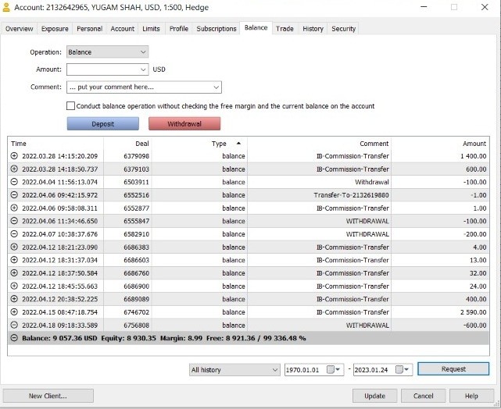Viewport: 501px width, 409px height.
Task: Click the minus icon beside deal 6503911
Action: point(14,182)
